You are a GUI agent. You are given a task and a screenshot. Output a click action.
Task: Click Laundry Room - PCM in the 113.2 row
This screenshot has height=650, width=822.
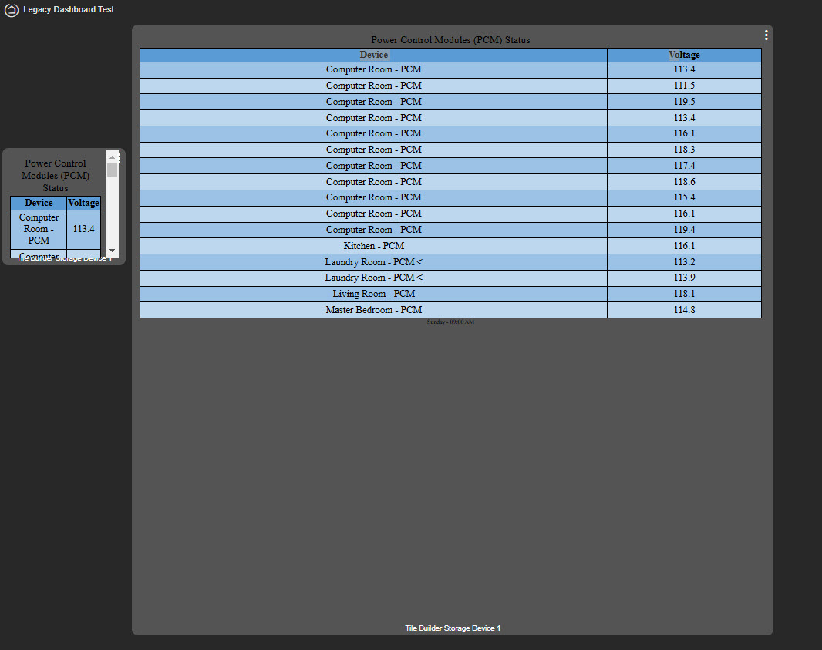coord(373,262)
